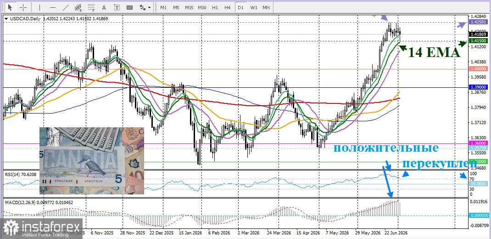Click the 22 Jun 2026 date label
The width and height of the screenshot is (491, 239).
396,233
